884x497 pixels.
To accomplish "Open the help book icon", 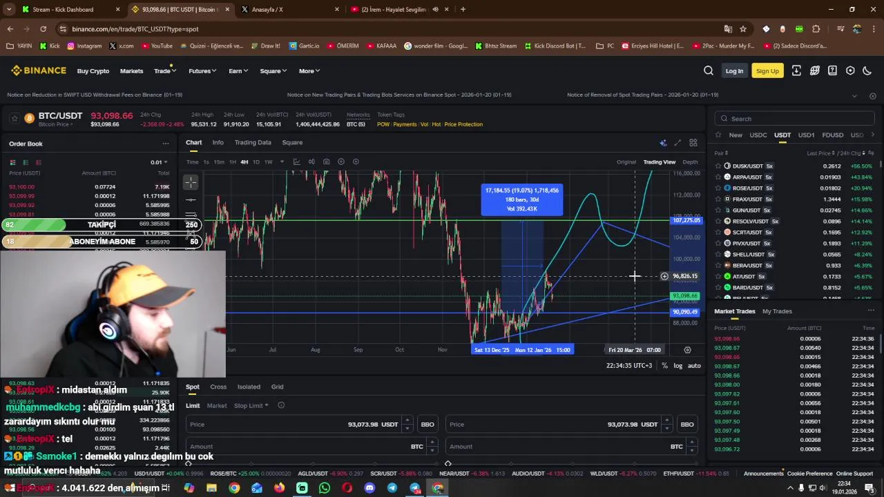I will click(x=832, y=70).
